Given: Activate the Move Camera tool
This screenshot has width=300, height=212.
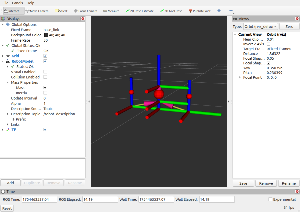Looking at the screenshot, I should point(37,11).
